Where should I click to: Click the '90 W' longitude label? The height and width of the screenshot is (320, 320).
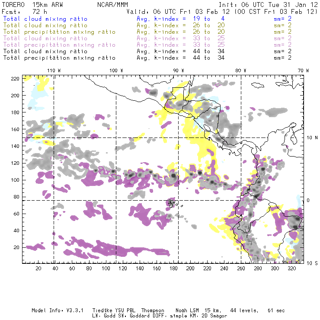pos(179,70)
